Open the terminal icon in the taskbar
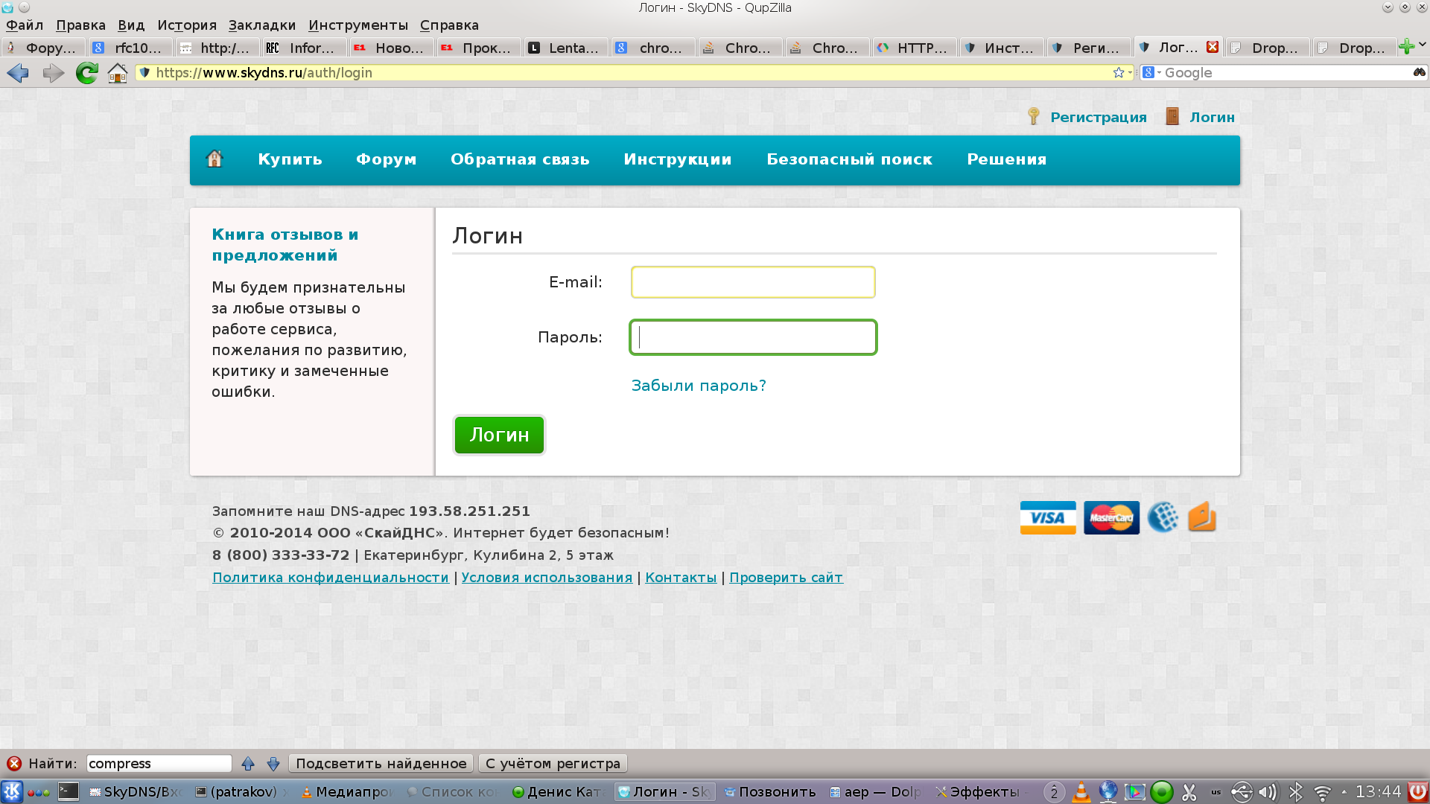This screenshot has height=804, width=1430. pyautogui.click(x=68, y=791)
